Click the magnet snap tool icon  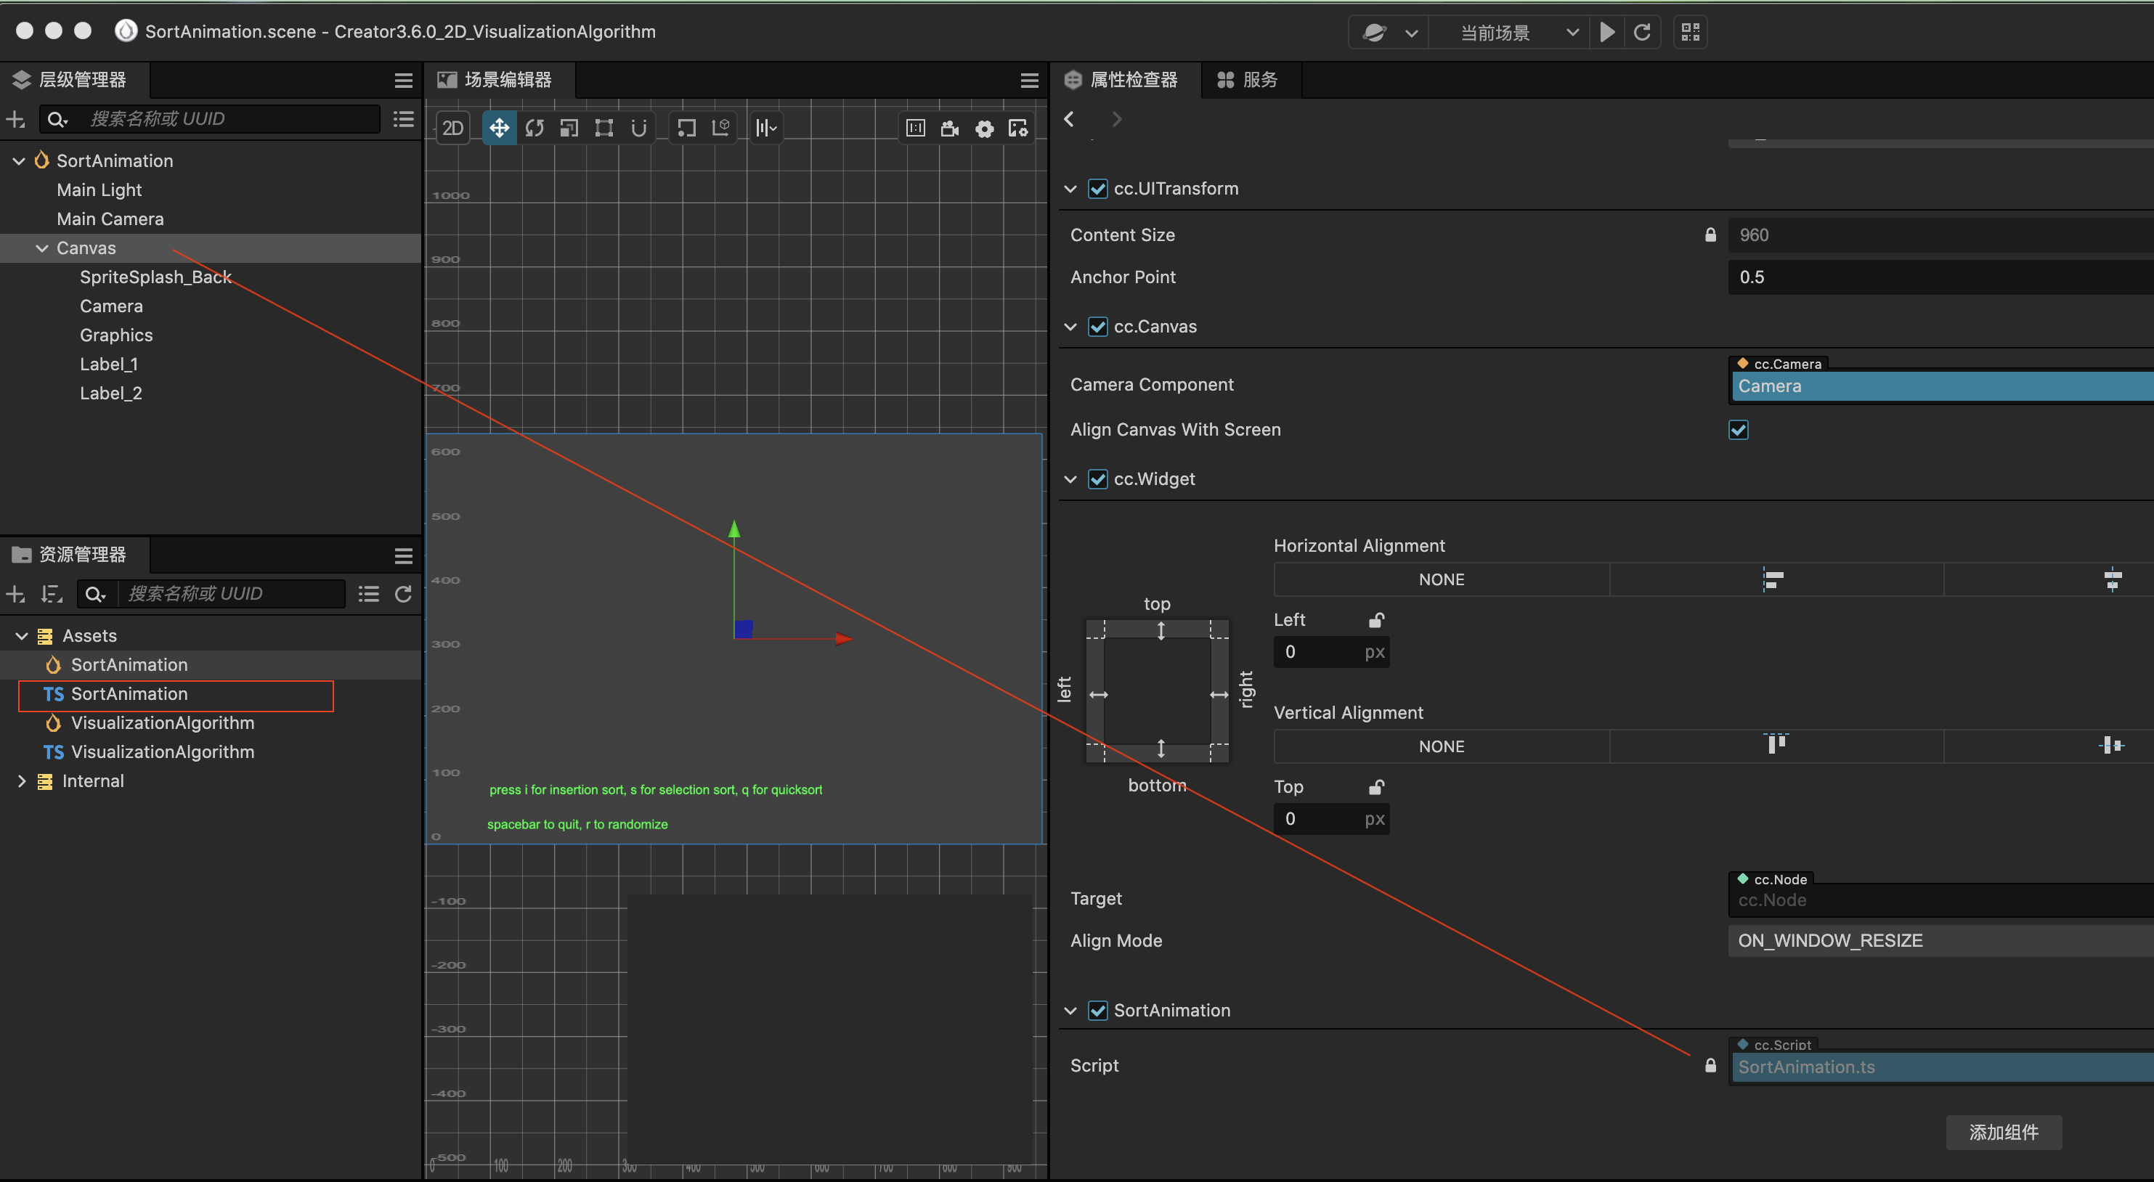click(x=639, y=128)
